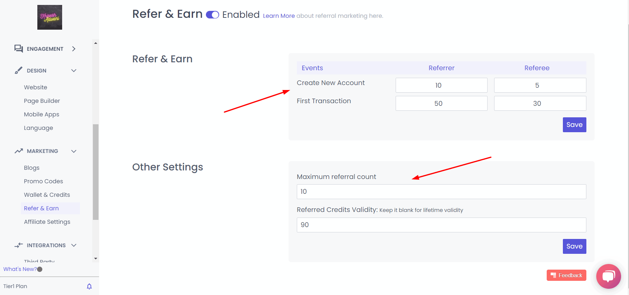Open Promo Codes menu item
The width and height of the screenshot is (629, 295).
pyautogui.click(x=43, y=181)
